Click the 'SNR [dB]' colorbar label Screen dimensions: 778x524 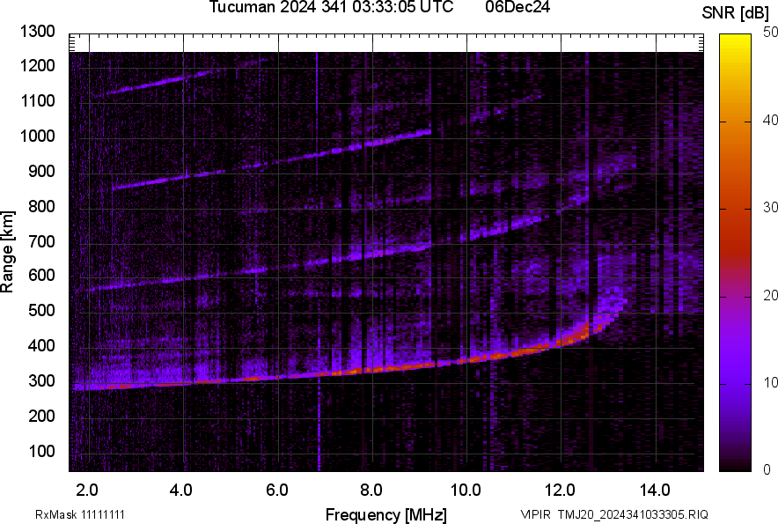[736, 13]
